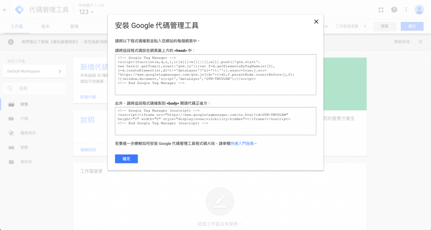Open 資料夾 folders in sidebar
431x230 pixels.
click(x=33, y=162)
